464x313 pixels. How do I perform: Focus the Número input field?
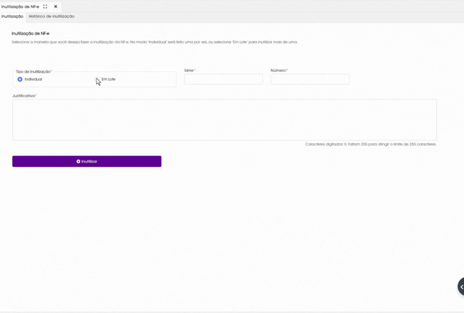(310, 79)
